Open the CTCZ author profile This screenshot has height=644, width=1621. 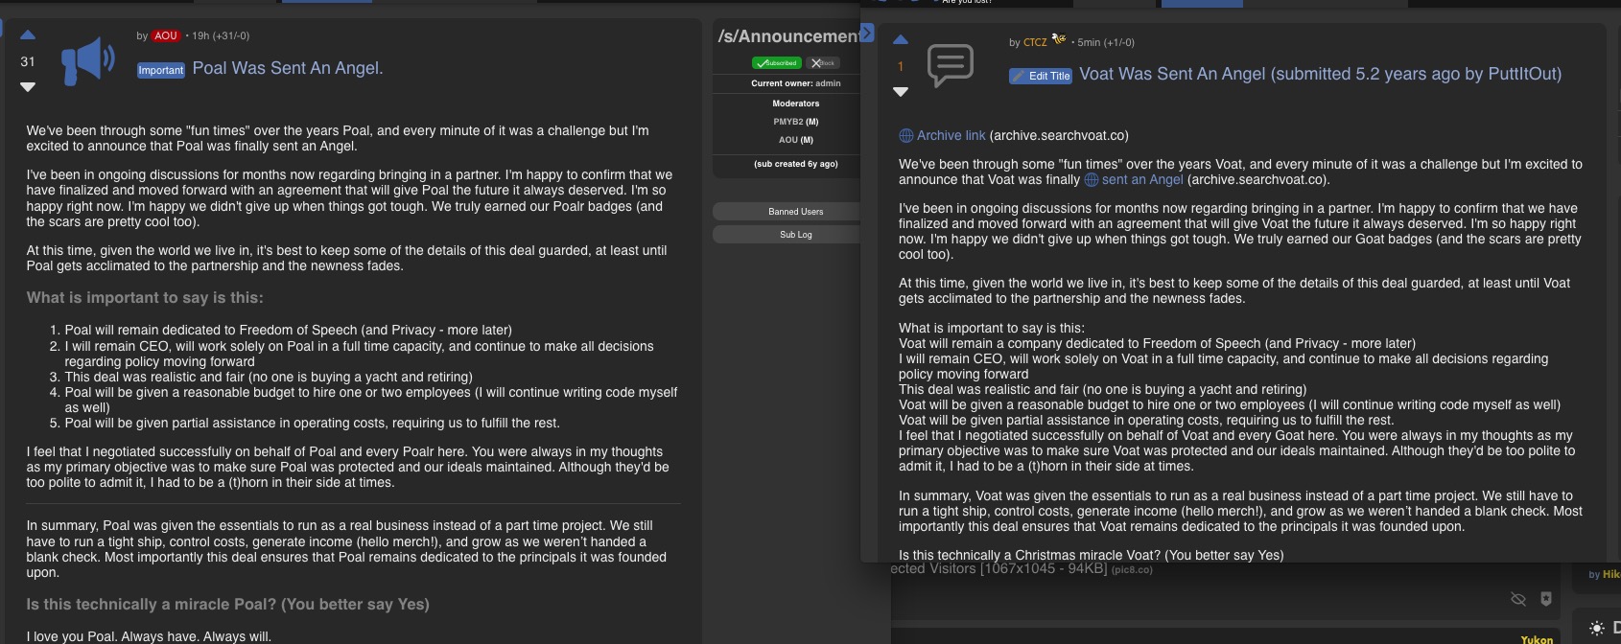point(1035,42)
